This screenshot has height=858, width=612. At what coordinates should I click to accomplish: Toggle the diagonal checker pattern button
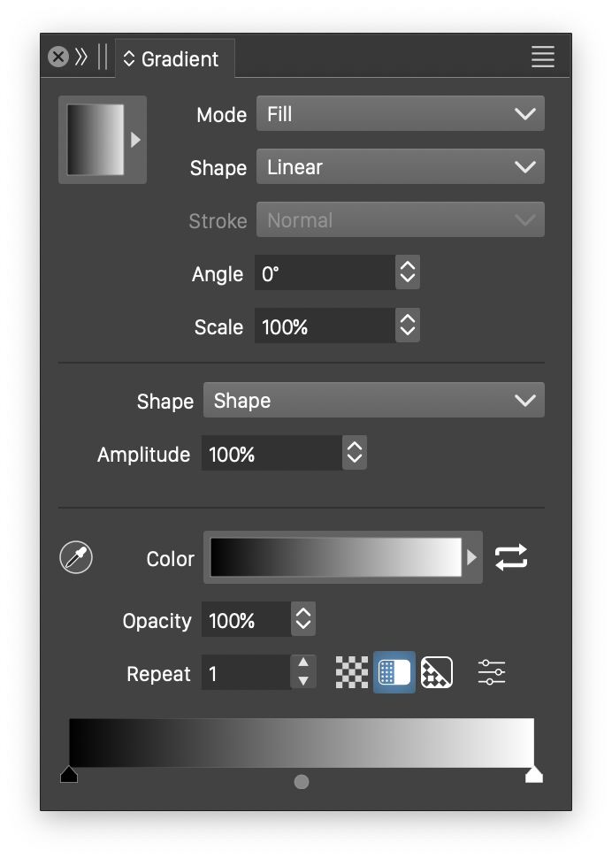click(437, 672)
